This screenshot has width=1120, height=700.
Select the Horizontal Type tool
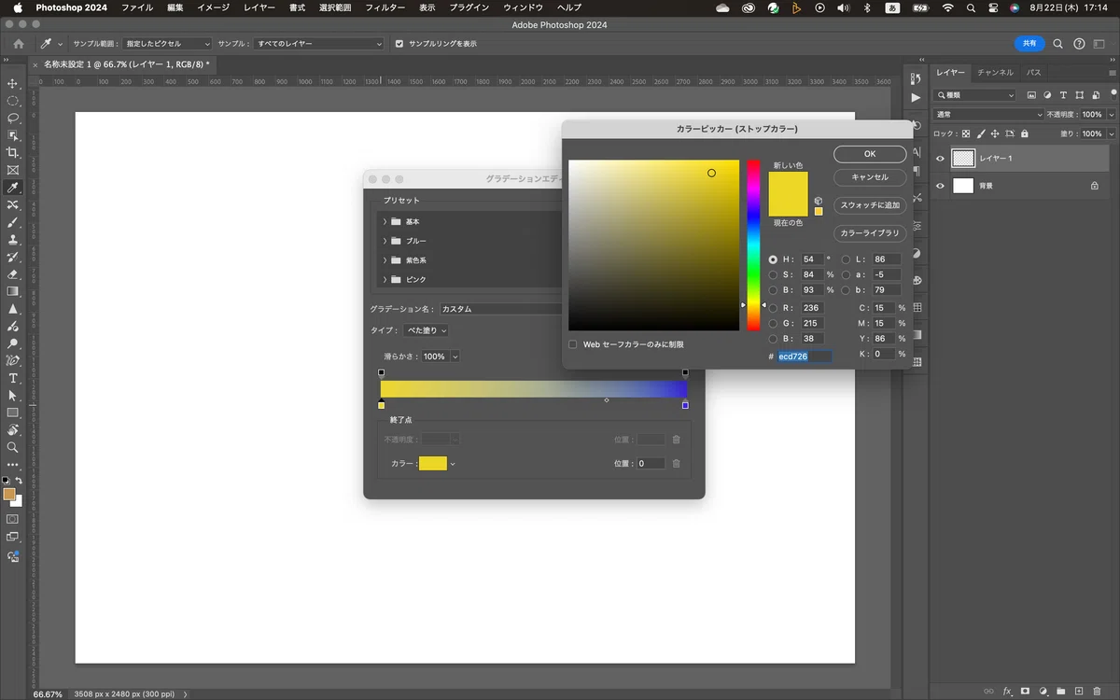13,378
